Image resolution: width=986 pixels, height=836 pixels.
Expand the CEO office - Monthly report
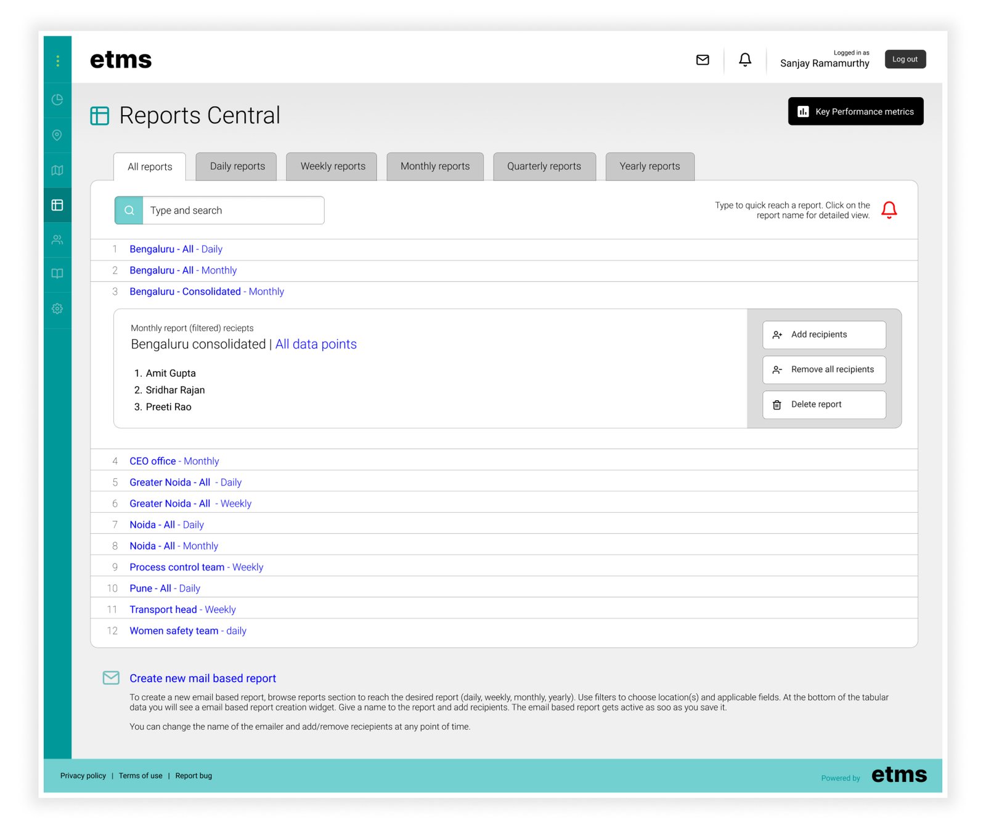point(174,461)
